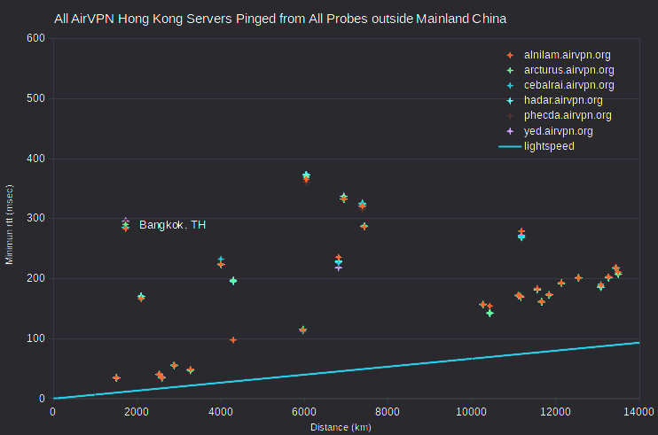The width and height of the screenshot is (658, 435).
Task: Click the lone orange point near 100 msec
Action: point(233,340)
